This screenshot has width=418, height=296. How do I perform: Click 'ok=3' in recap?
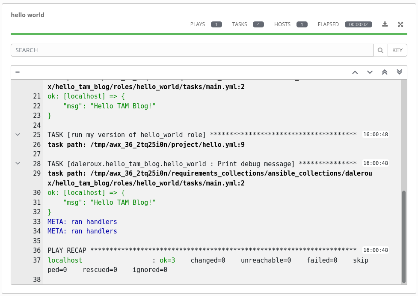167,260
